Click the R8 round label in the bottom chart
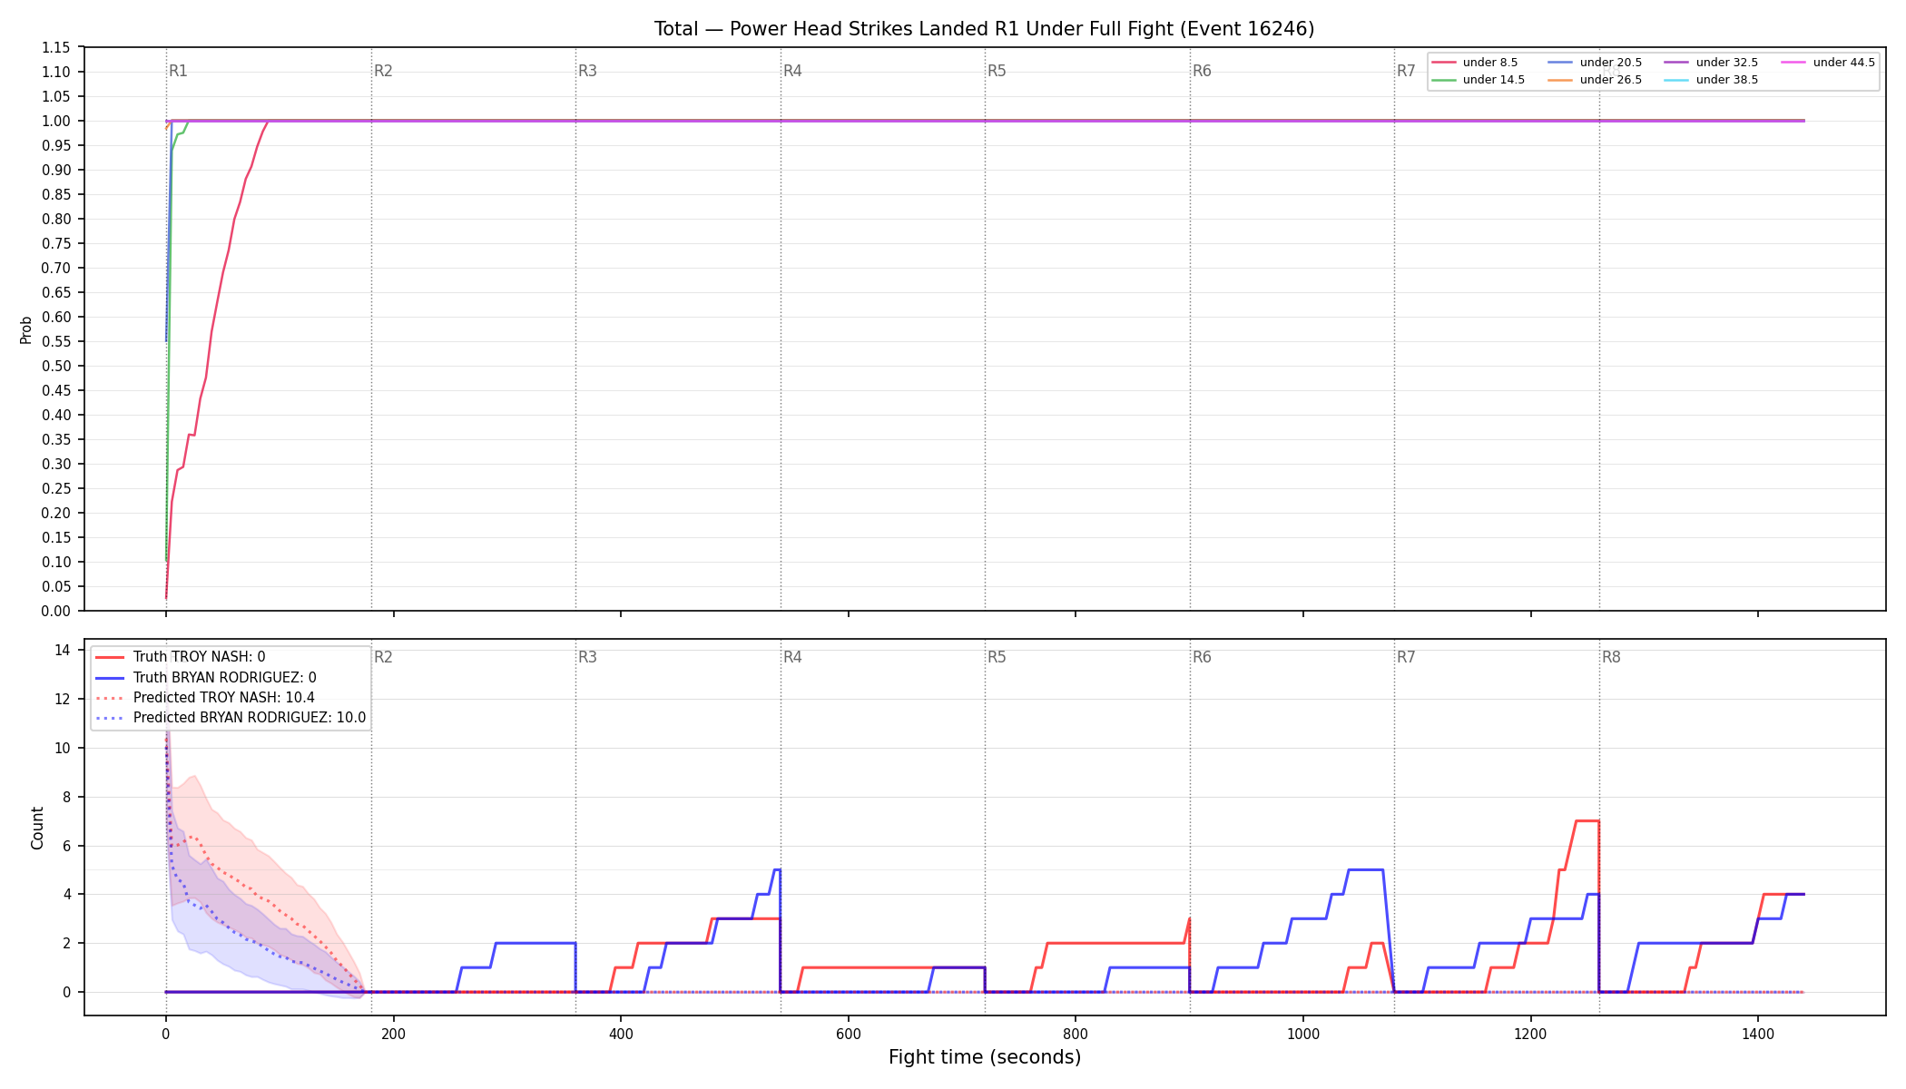 [1611, 657]
